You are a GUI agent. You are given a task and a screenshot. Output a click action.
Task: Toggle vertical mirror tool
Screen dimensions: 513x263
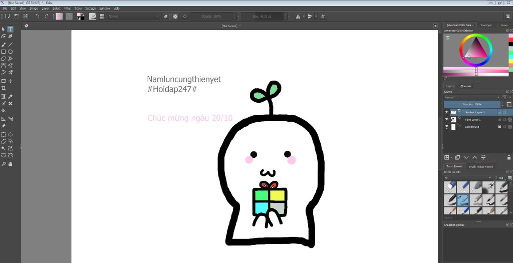[x=310, y=16]
